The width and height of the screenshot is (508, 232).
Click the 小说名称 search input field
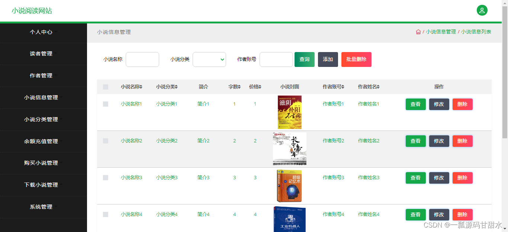pos(142,59)
